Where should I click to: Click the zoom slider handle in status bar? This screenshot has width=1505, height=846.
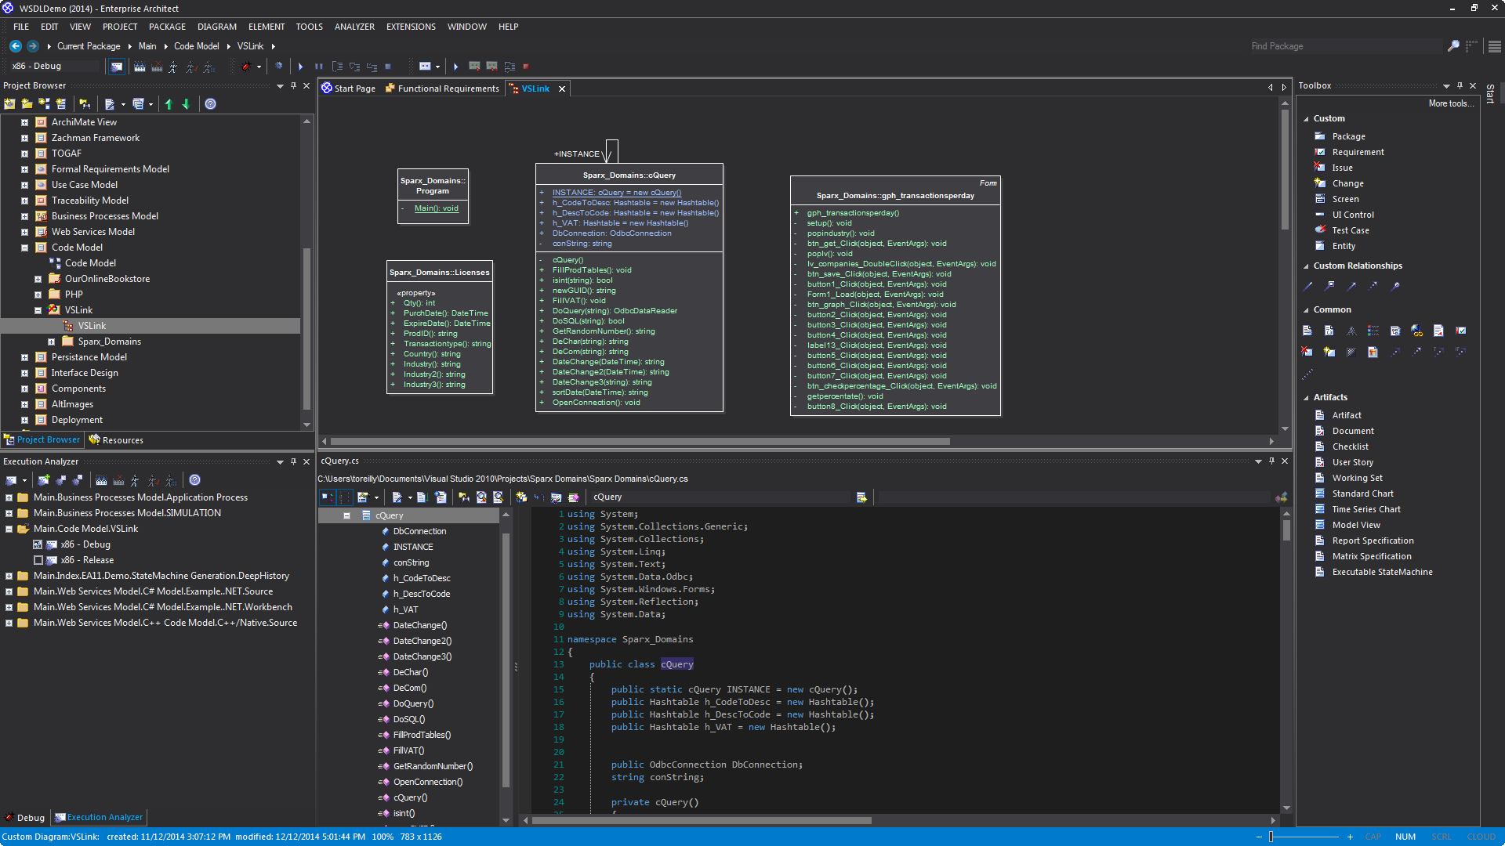click(1271, 837)
